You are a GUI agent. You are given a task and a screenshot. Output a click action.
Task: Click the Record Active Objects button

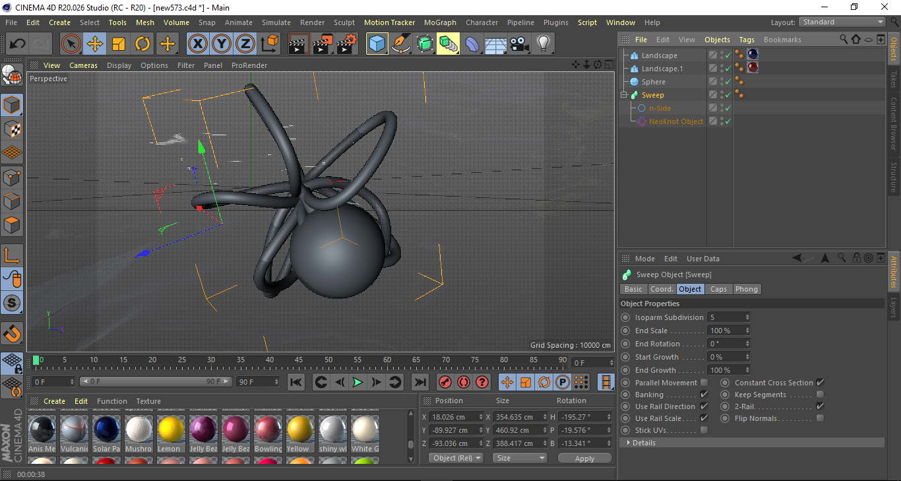pos(445,382)
